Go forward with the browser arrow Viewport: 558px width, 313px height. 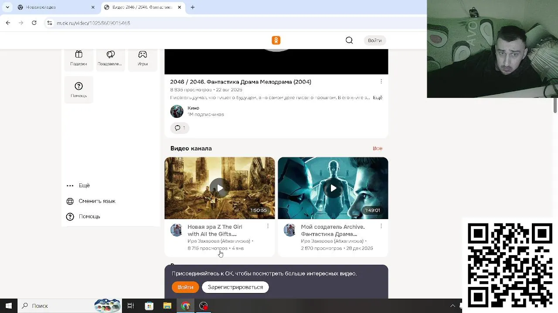(x=21, y=23)
